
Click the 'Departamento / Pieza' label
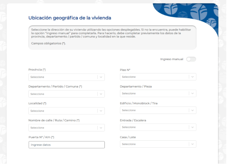(136, 86)
